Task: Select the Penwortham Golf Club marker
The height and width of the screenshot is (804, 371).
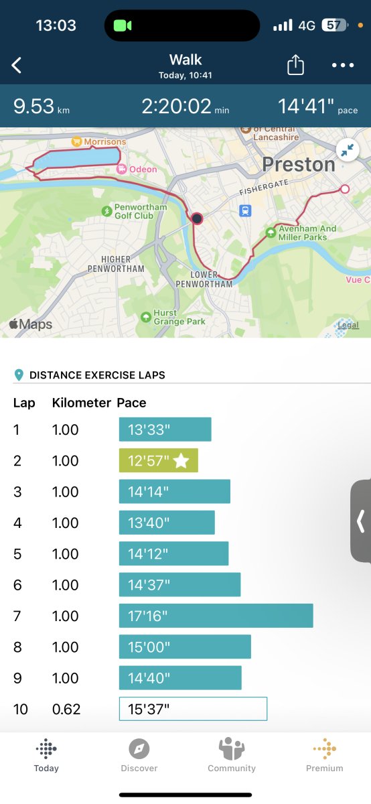Action: 107,211
